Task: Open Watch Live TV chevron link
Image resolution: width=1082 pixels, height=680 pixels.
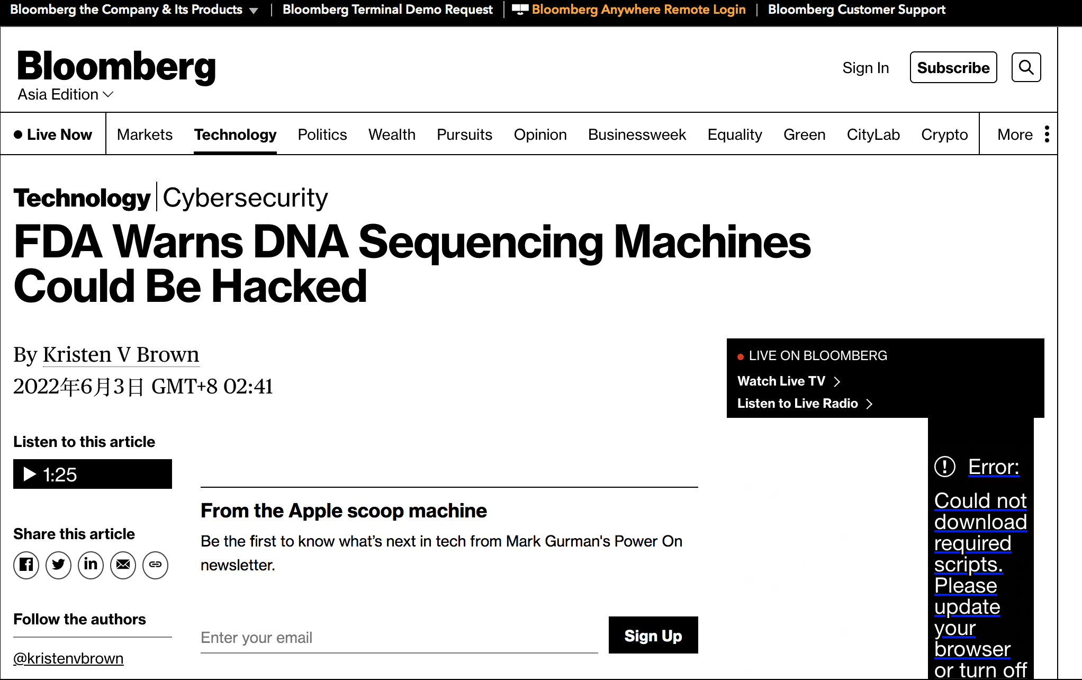Action: (x=789, y=381)
